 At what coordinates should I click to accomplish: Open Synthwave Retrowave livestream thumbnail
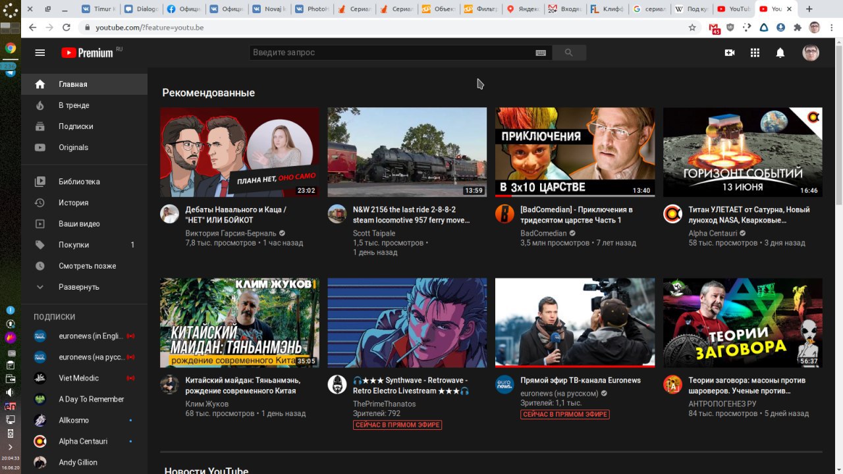pyautogui.click(x=407, y=323)
